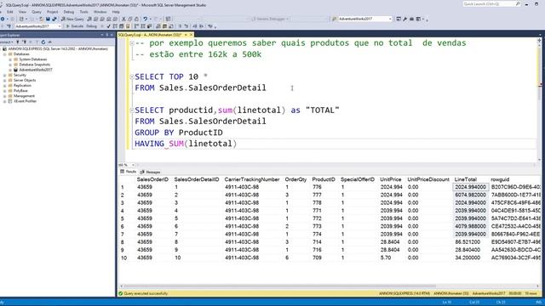The image size is (545, 306).
Task: Click Comment out selected lines icon
Action: pos(180,26)
